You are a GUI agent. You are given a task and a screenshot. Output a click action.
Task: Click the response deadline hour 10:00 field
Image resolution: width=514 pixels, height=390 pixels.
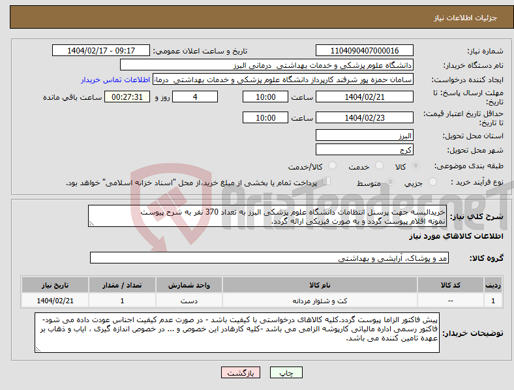265,97
